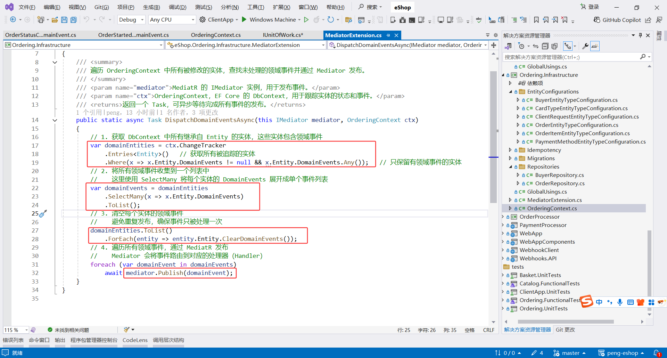This screenshot has width=667, height=358.
Task: Click the new project toolbar icon
Action: coord(41,20)
